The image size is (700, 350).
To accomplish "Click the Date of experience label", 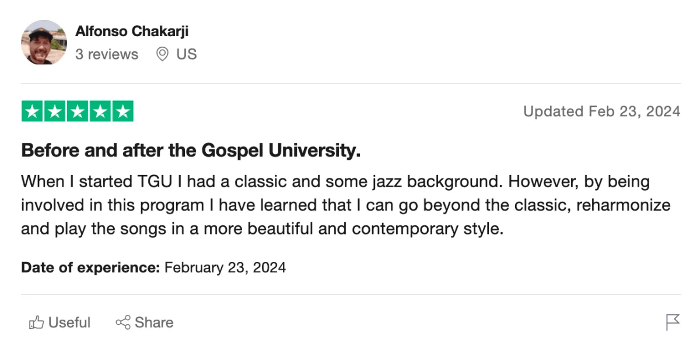I will point(90,268).
